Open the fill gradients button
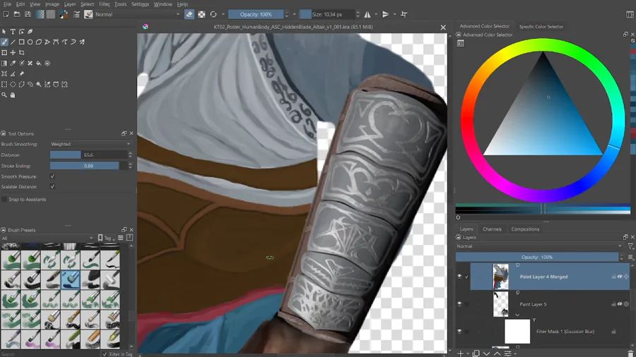Viewport: 636px width, 357px height. (40, 14)
